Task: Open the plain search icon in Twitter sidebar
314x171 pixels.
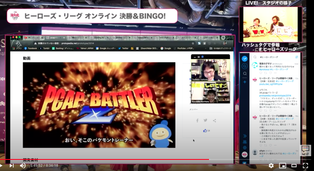Action: coord(245,74)
